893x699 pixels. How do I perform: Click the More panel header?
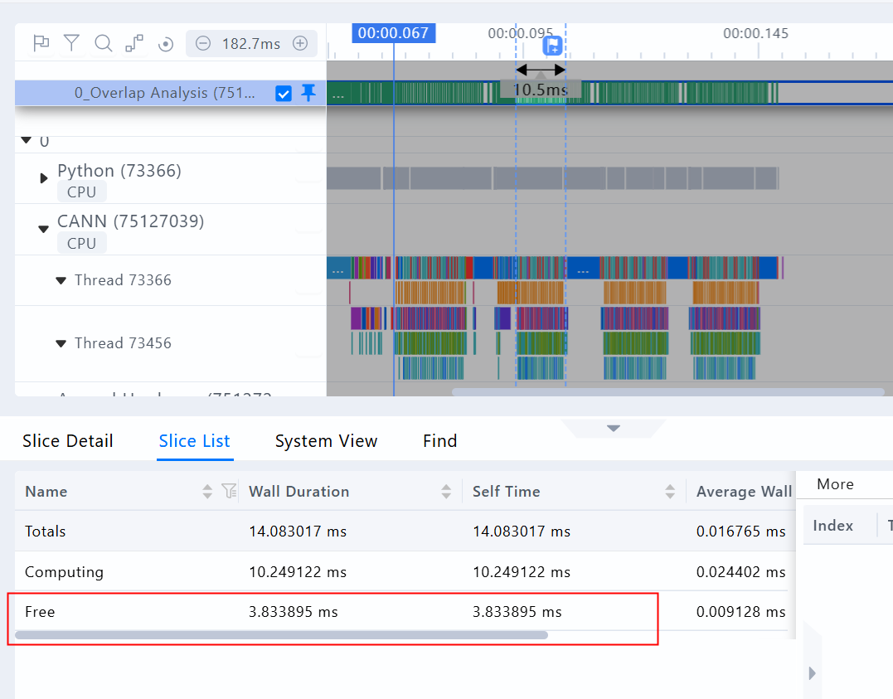point(835,484)
